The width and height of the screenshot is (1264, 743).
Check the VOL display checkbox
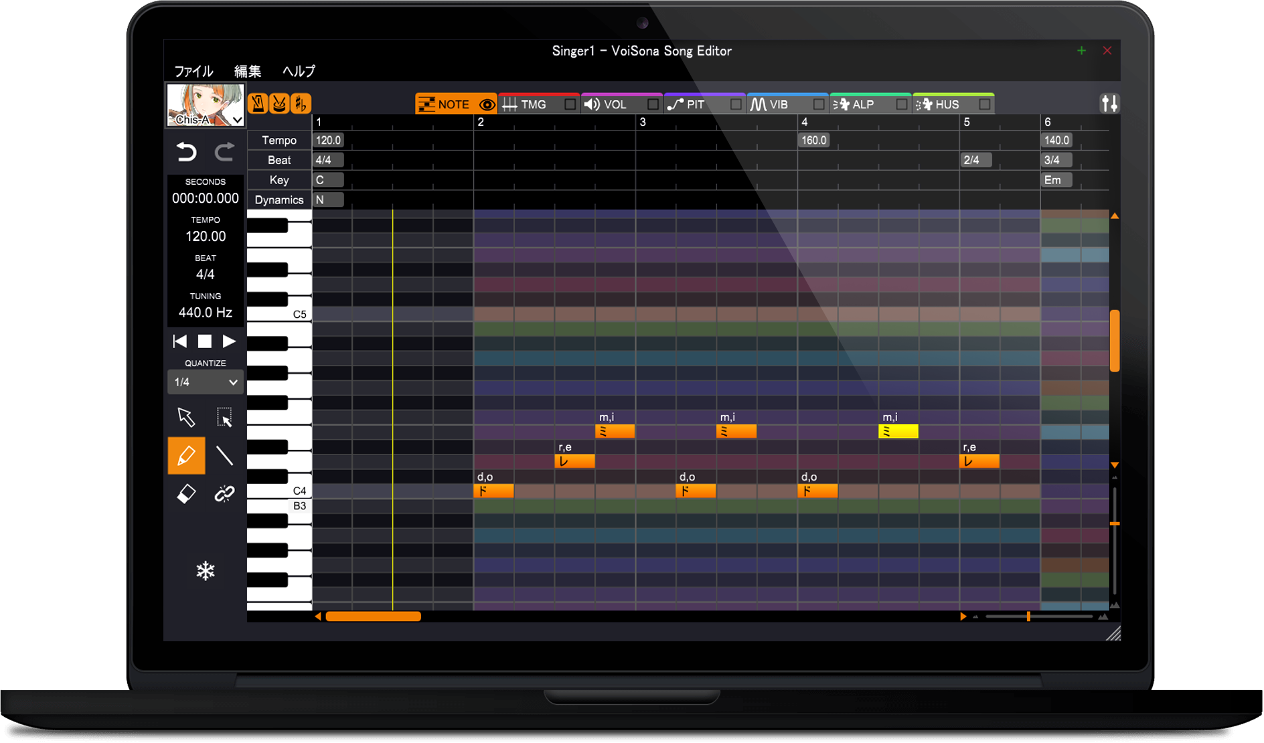(x=653, y=104)
